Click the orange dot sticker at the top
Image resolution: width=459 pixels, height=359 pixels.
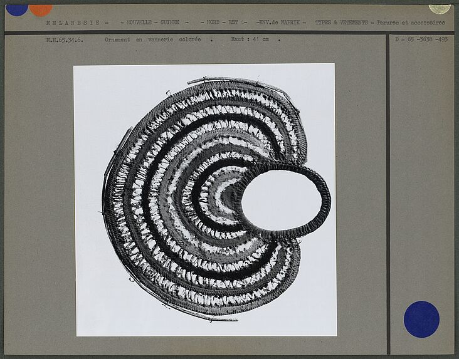[41, 10]
